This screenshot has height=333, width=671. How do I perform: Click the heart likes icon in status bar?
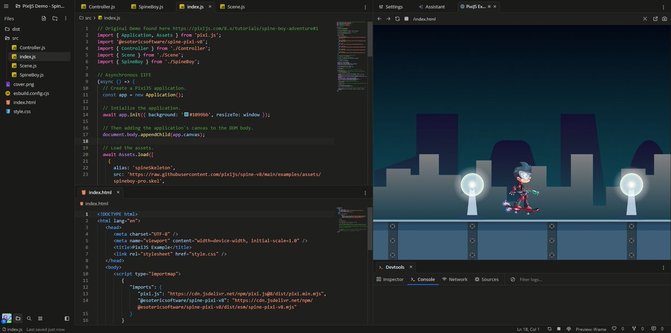[x=615, y=329]
